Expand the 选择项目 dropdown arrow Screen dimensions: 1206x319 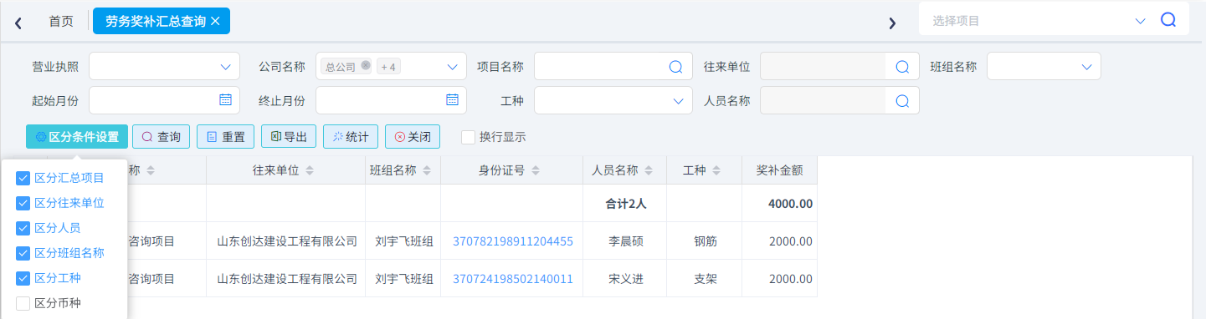(1140, 21)
